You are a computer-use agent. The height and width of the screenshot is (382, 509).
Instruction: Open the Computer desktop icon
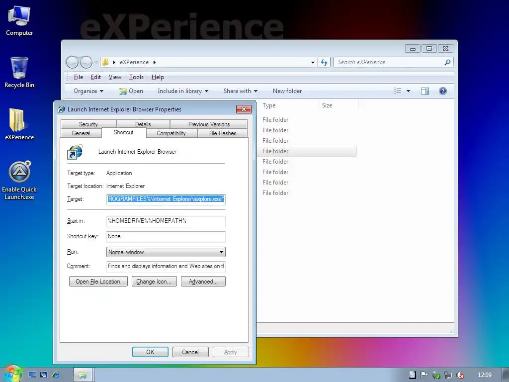tap(19, 21)
